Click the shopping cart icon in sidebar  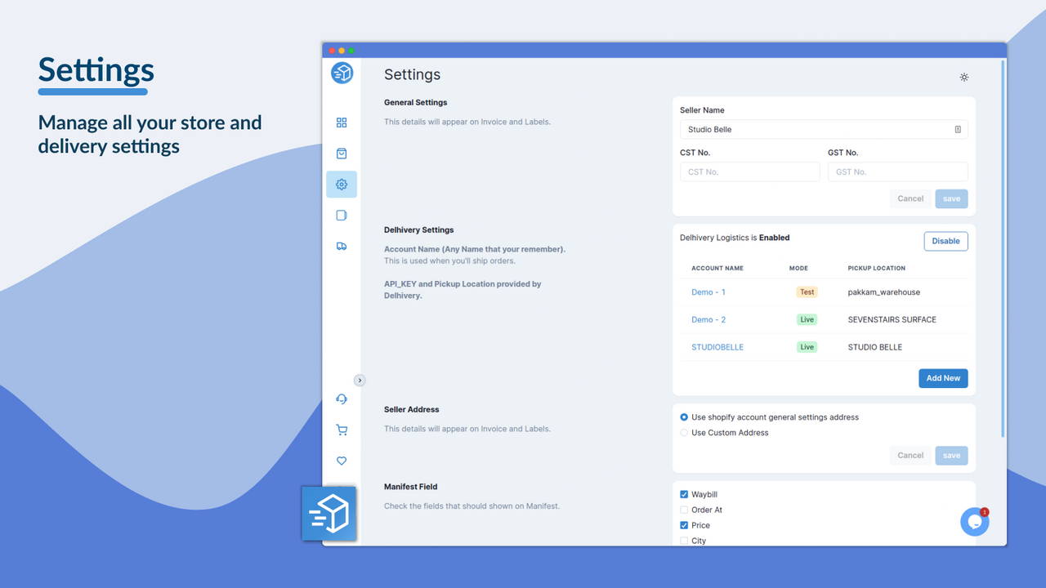342,430
